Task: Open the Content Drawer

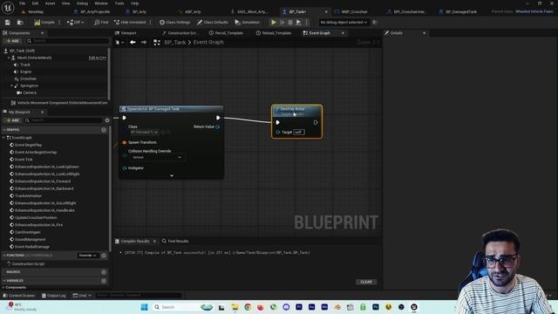Action: point(19,296)
